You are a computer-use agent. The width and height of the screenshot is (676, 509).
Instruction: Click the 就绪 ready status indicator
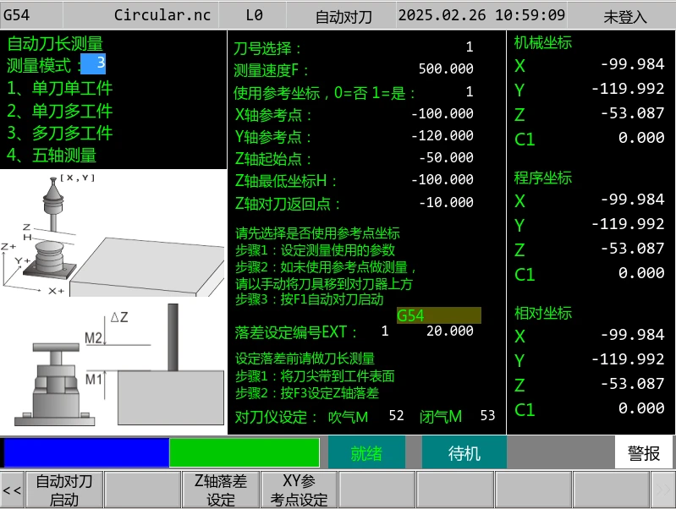click(x=366, y=453)
